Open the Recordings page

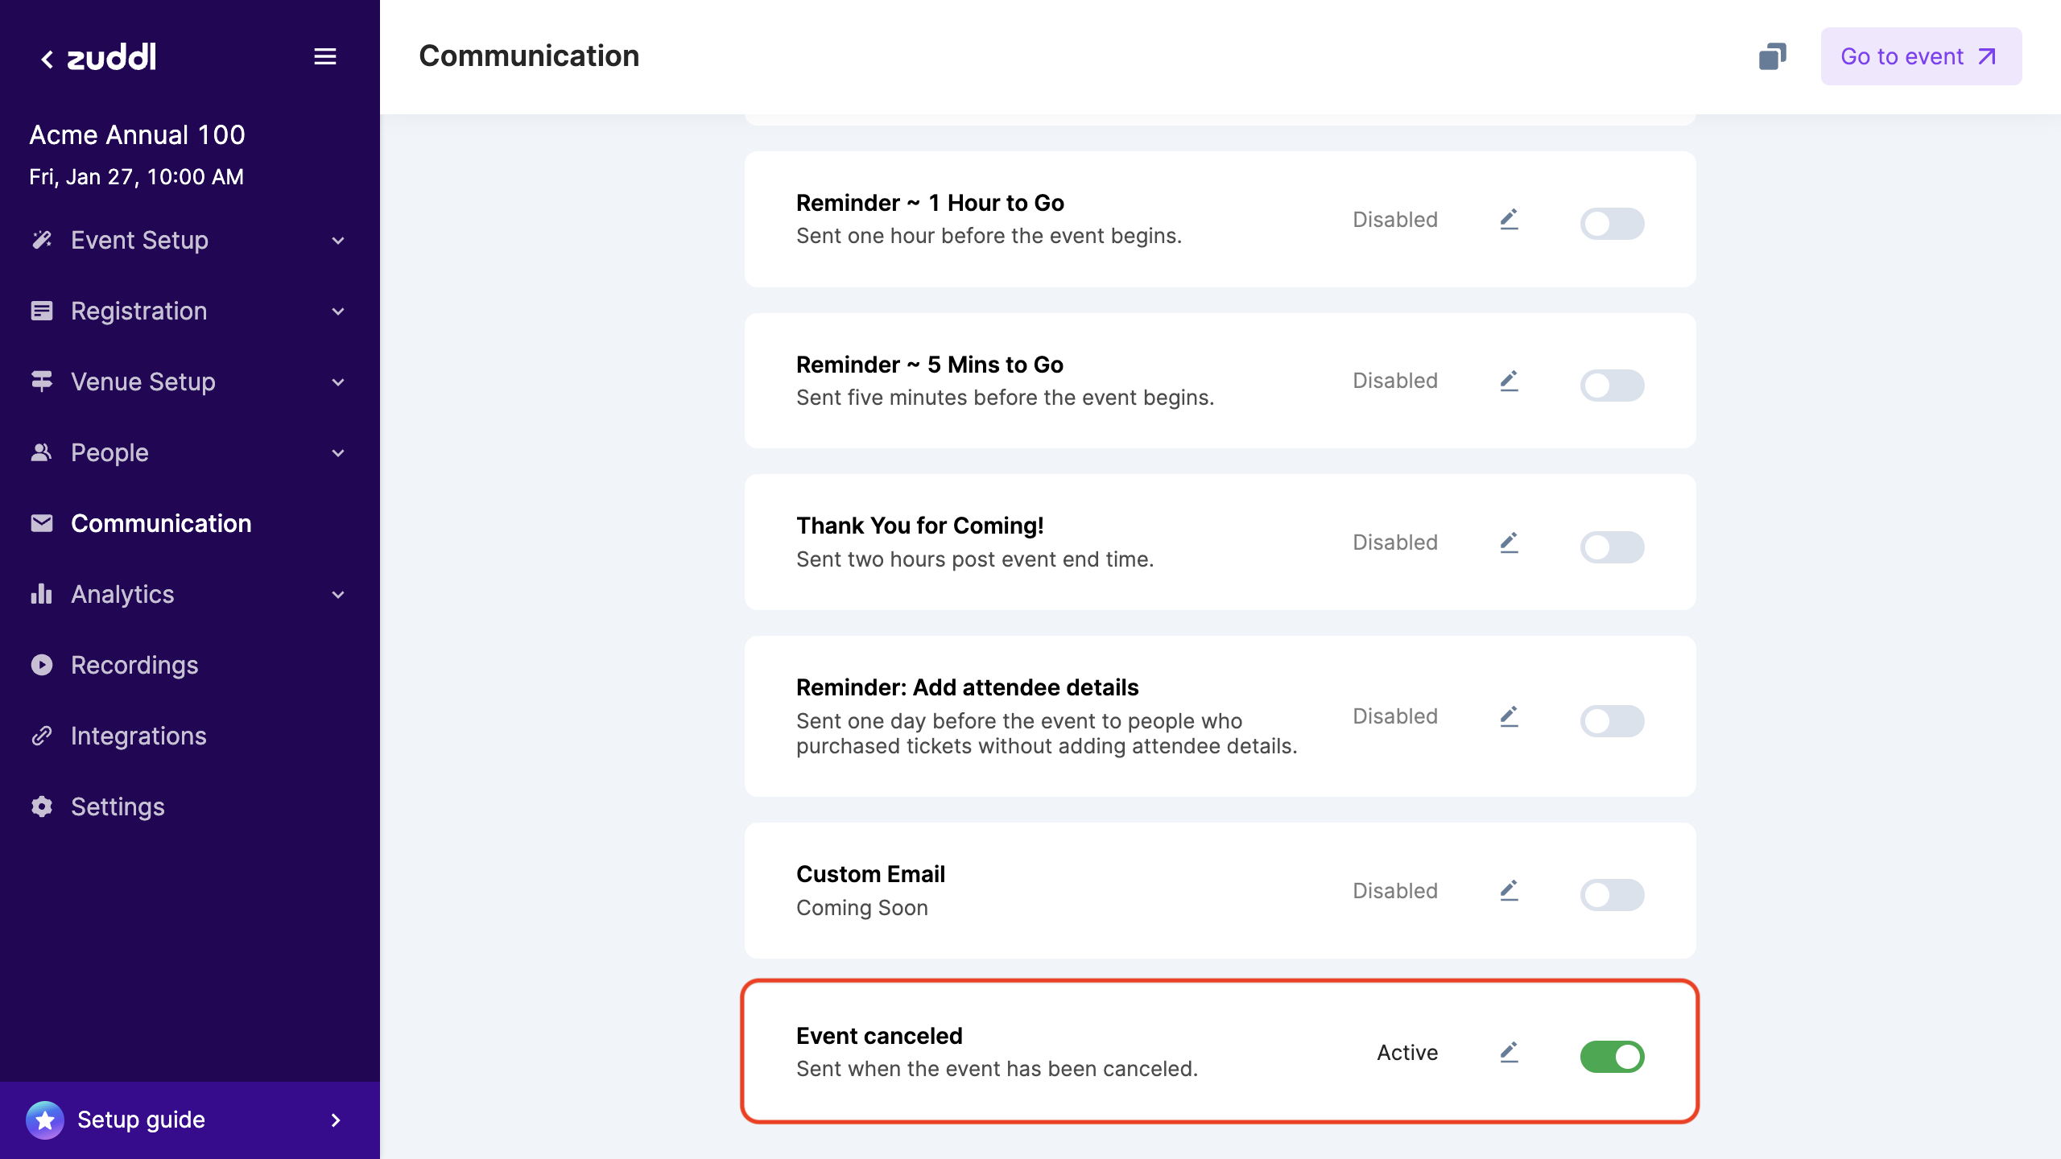(134, 665)
